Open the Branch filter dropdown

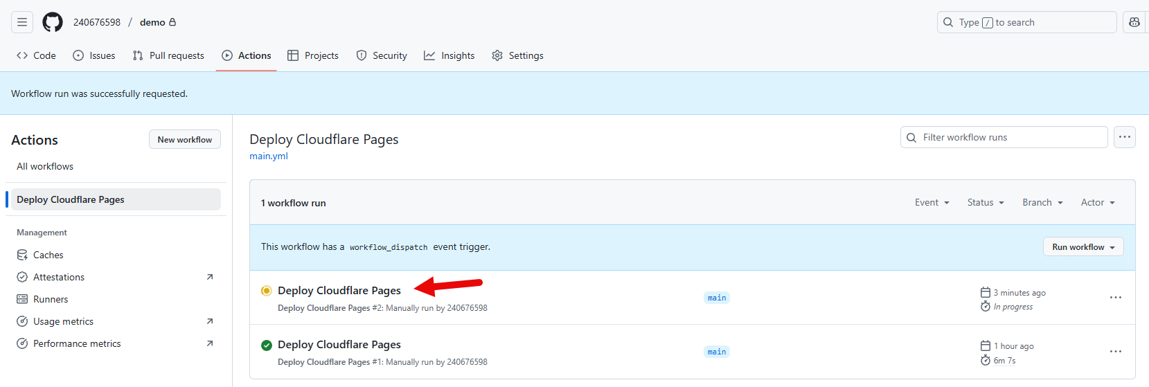pos(1042,202)
